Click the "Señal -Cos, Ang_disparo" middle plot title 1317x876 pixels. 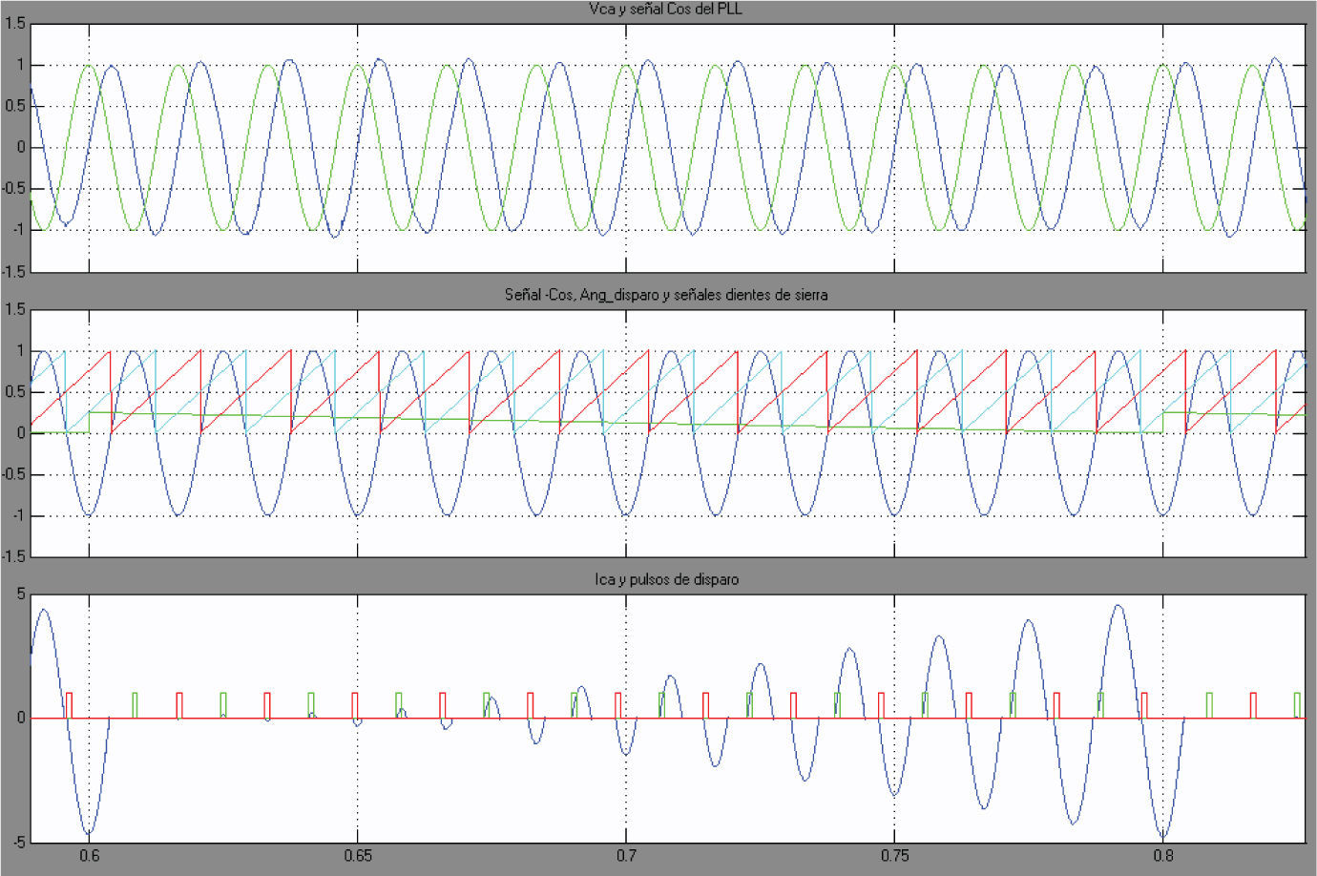pyautogui.click(x=665, y=295)
